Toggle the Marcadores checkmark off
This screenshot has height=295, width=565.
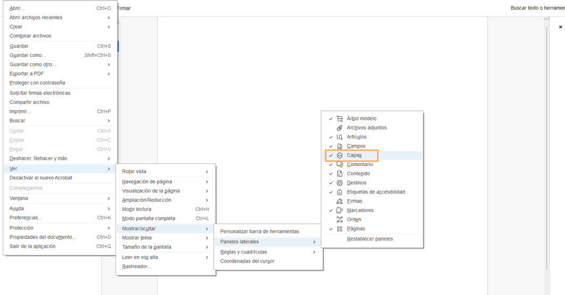331,211
